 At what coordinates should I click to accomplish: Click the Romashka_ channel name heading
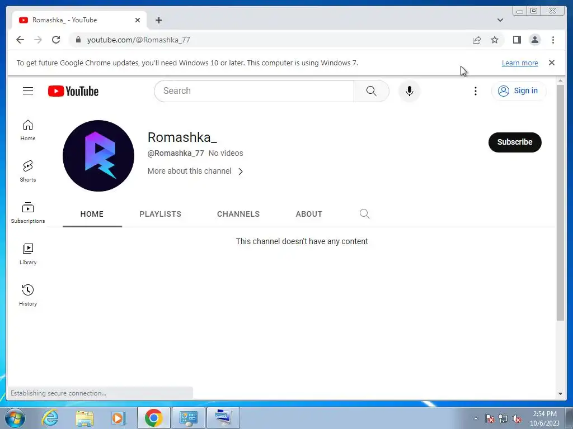pyautogui.click(x=182, y=137)
